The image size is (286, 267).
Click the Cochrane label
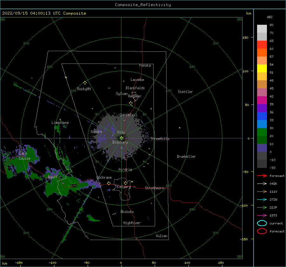pyautogui.click(x=104, y=177)
